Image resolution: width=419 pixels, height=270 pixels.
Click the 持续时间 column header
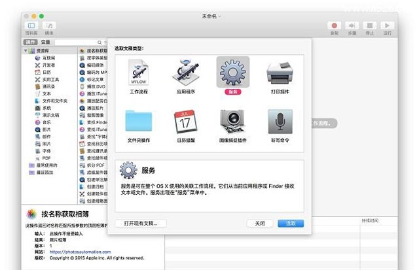[x=370, y=221]
